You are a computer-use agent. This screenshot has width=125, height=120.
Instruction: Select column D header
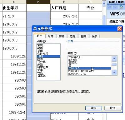coord(14,2)
